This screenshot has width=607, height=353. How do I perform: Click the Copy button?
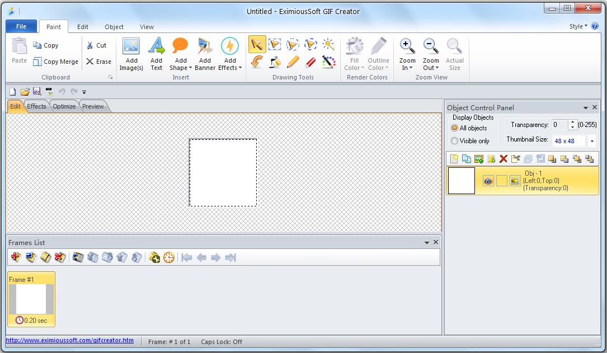(46, 45)
